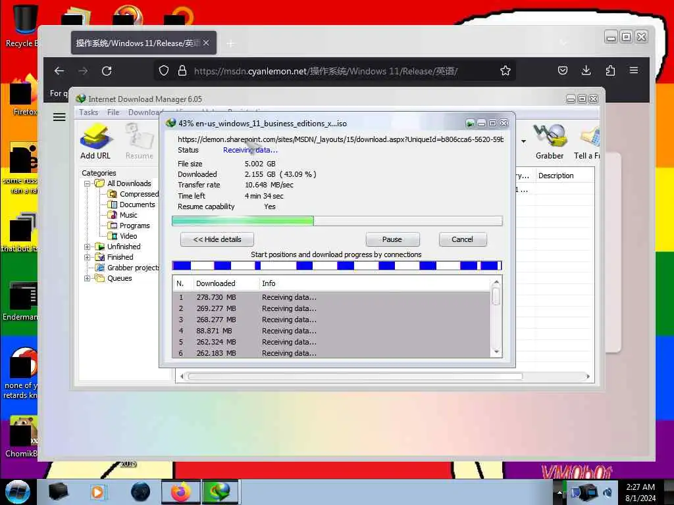Select the Programs category
The image size is (674, 505).
[x=129, y=226]
